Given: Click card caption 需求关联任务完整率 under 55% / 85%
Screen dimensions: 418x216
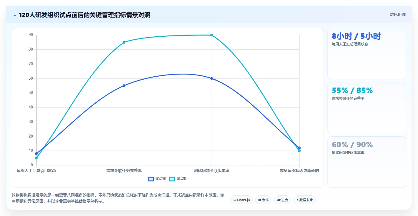Looking at the screenshot, I should pyautogui.click(x=348, y=98).
